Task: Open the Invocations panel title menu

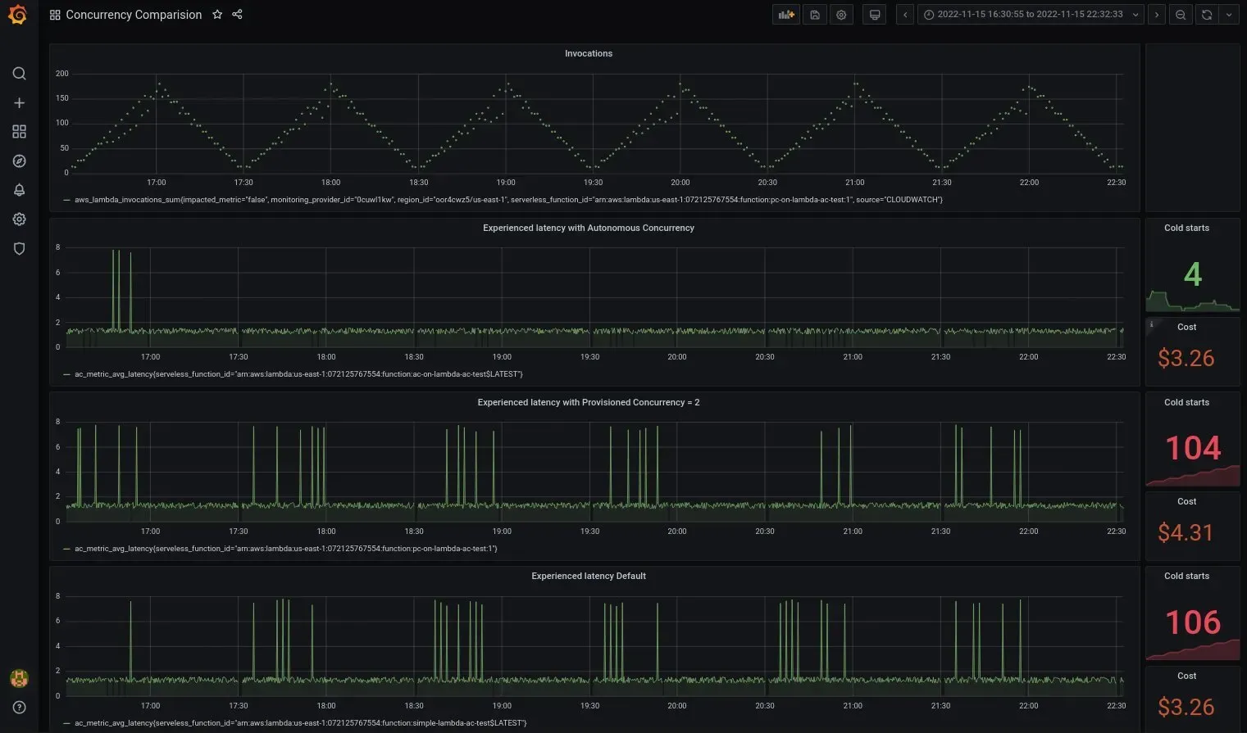Action: [x=589, y=53]
